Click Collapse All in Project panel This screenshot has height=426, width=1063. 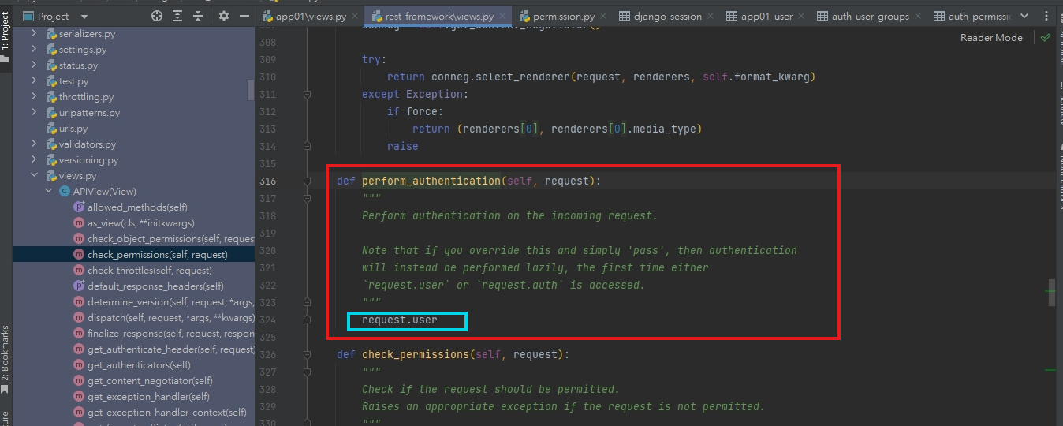[197, 16]
